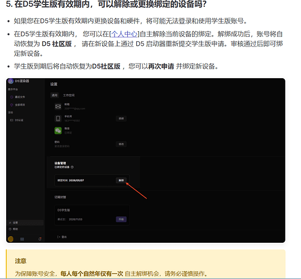
Task: Click the yellow user avatar icon
Action: 11,239
